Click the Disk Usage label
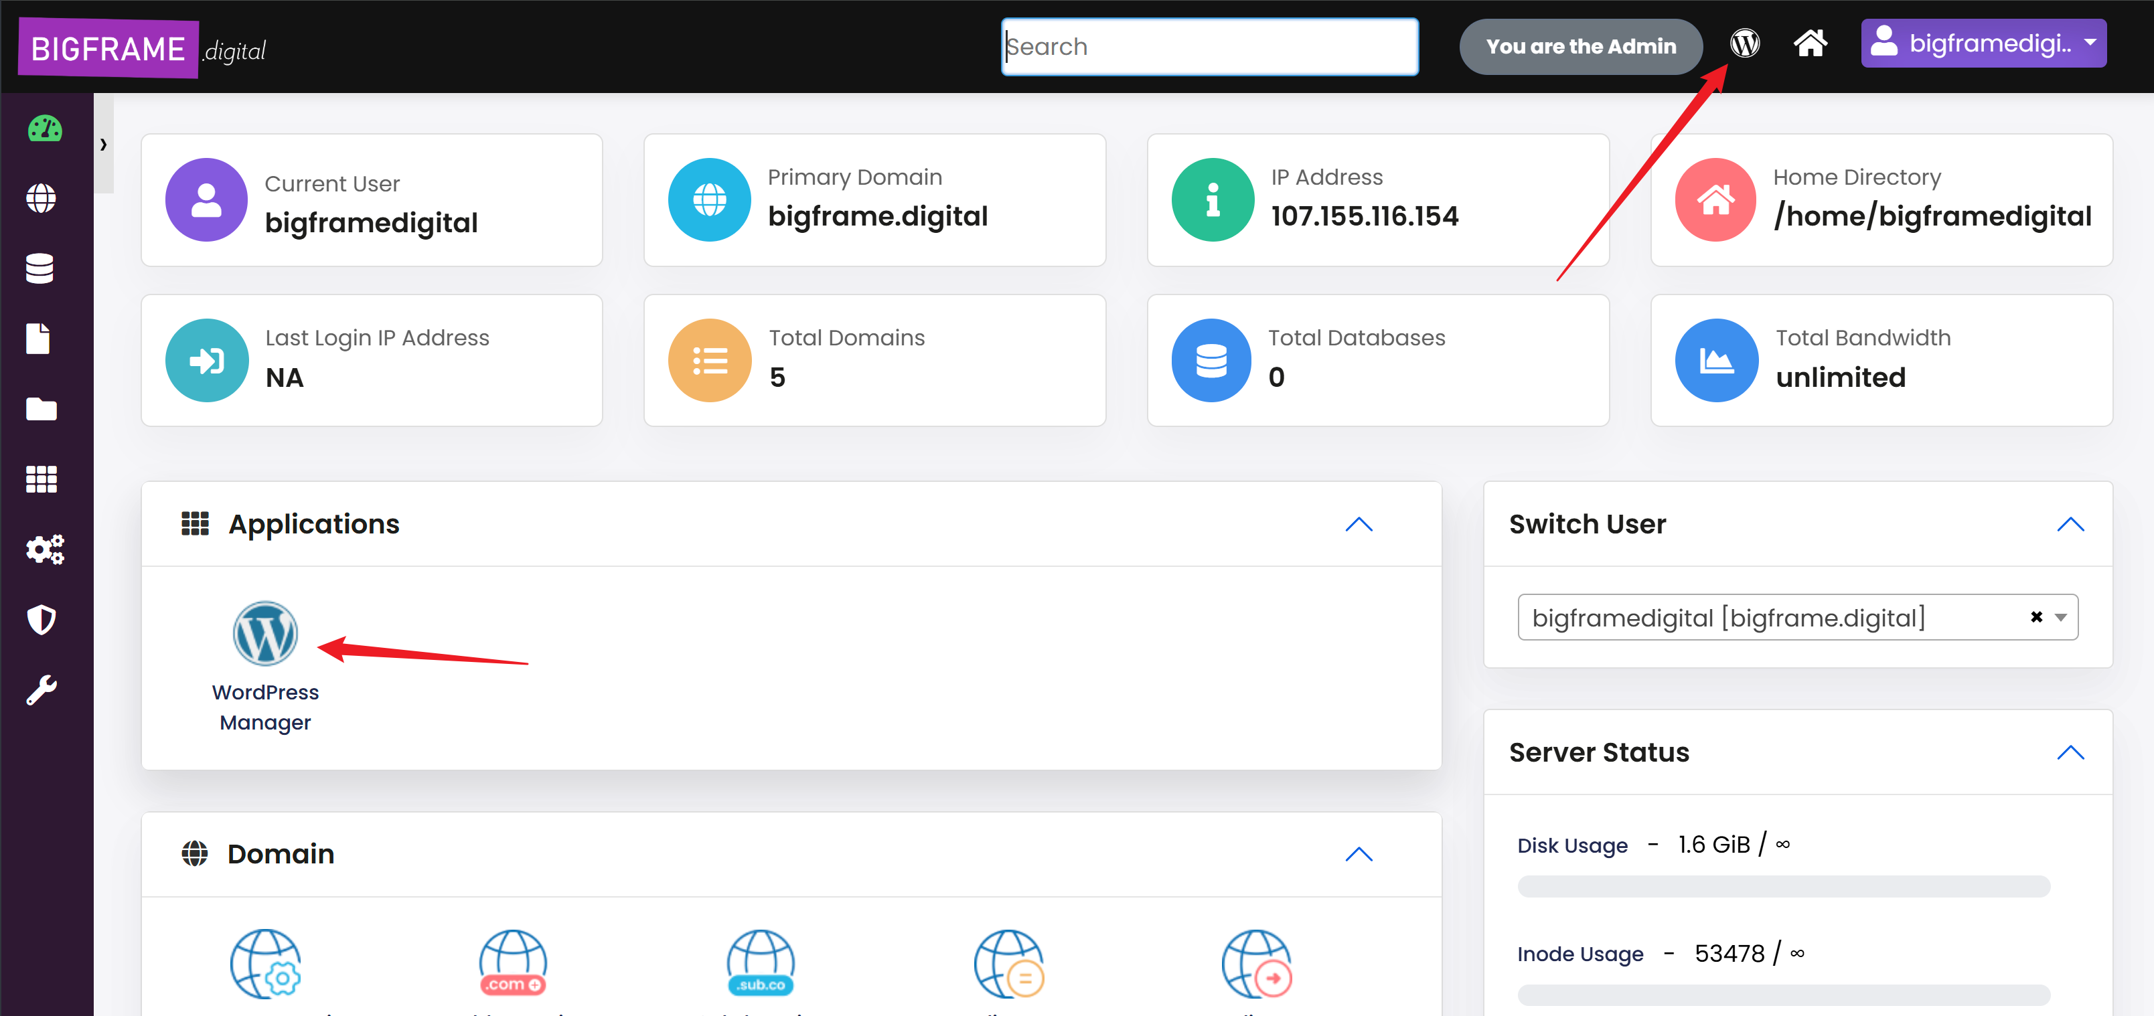The height and width of the screenshot is (1016, 2154). point(1572,845)
